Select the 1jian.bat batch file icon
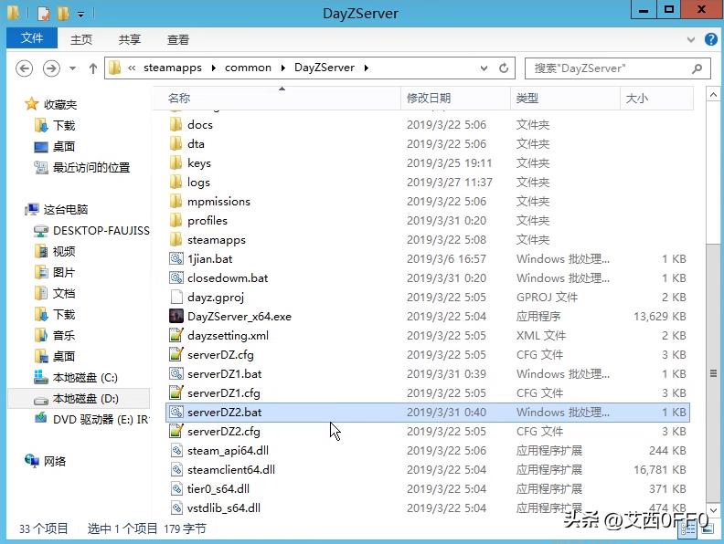 176,258
